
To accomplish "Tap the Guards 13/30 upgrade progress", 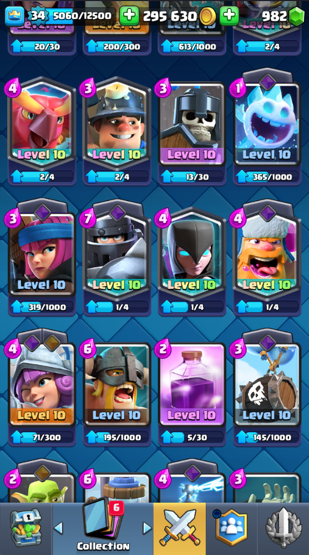I will point(192,176).
